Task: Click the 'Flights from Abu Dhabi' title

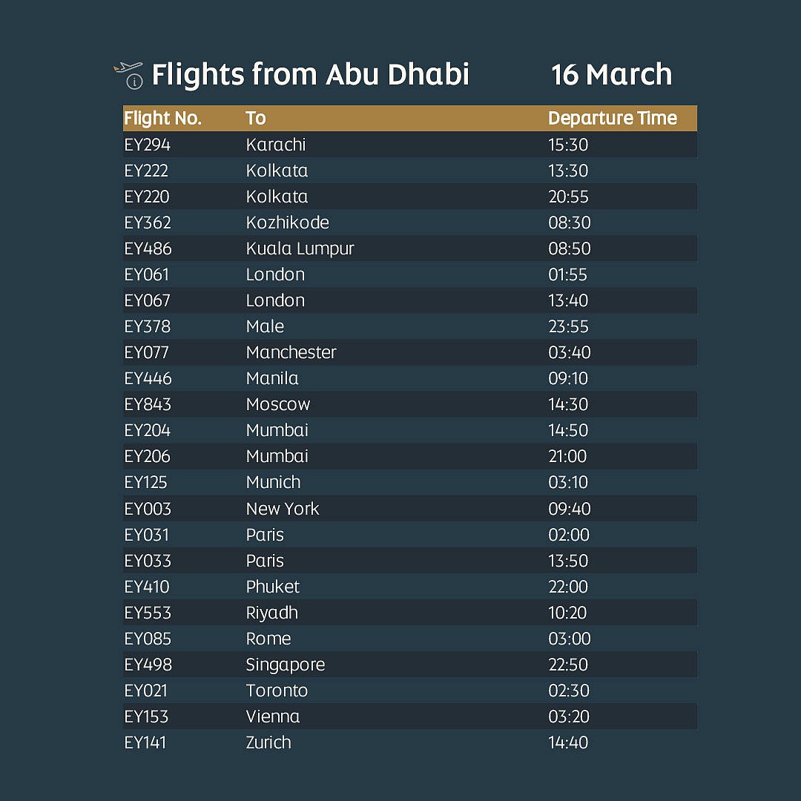Action: [310, 75]
